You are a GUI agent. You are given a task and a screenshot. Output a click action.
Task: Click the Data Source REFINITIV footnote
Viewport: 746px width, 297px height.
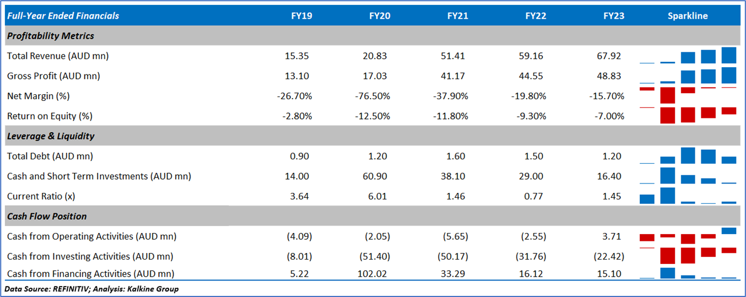click(x=91, y=289)
